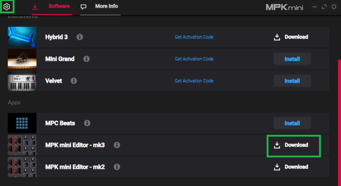Download MPK mini Editor - mk2
Screen dimensions: 341x186
pyautogui.click(x=291, y=167)
